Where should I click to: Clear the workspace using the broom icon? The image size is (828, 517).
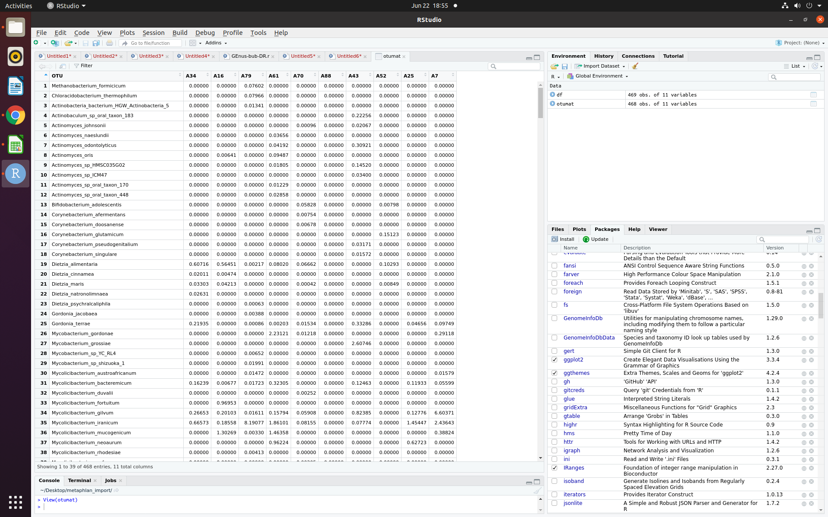point(634,66)
